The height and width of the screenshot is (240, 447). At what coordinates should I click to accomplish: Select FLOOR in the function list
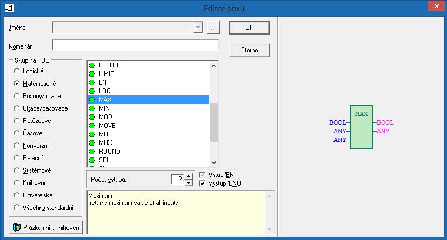148,65
